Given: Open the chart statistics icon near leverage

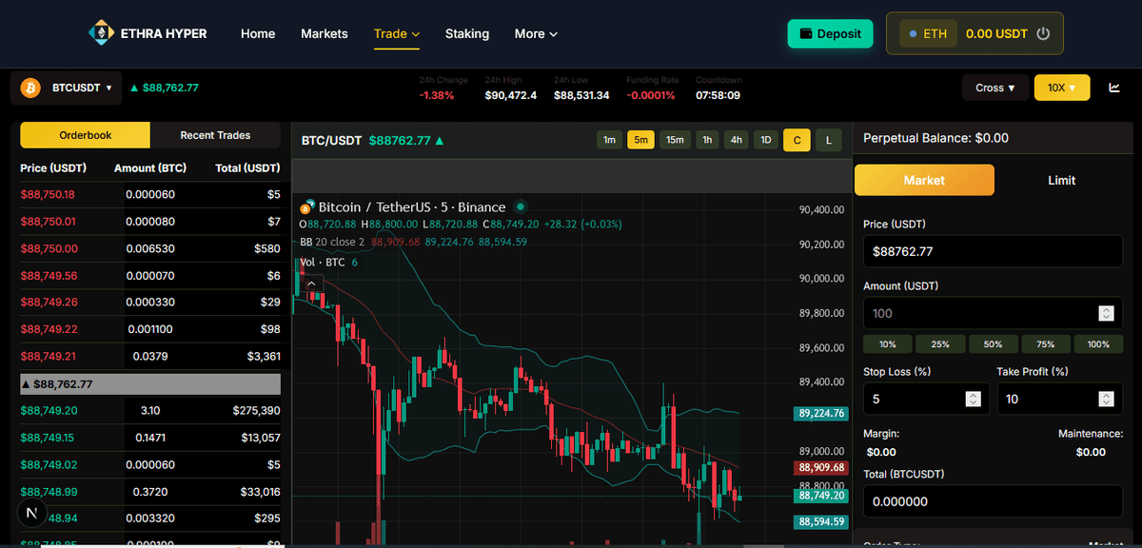Looking at the screenshot, I should click(x=1113, y=87).
